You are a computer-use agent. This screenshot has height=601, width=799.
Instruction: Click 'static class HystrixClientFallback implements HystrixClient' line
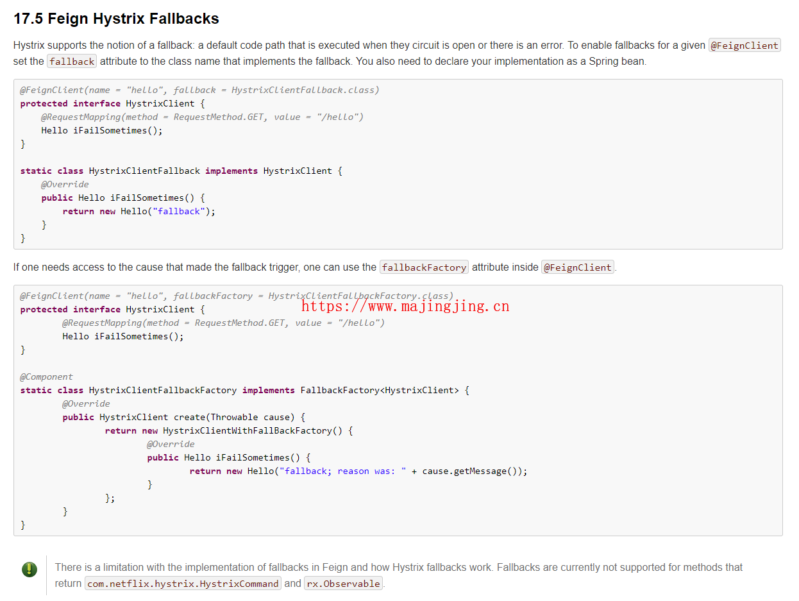181,171
